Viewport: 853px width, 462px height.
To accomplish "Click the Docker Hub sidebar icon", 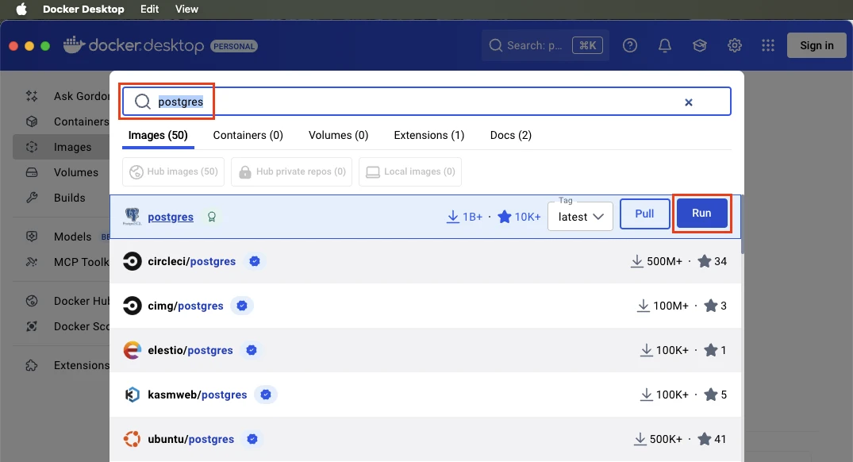I will tap(32, 300).
